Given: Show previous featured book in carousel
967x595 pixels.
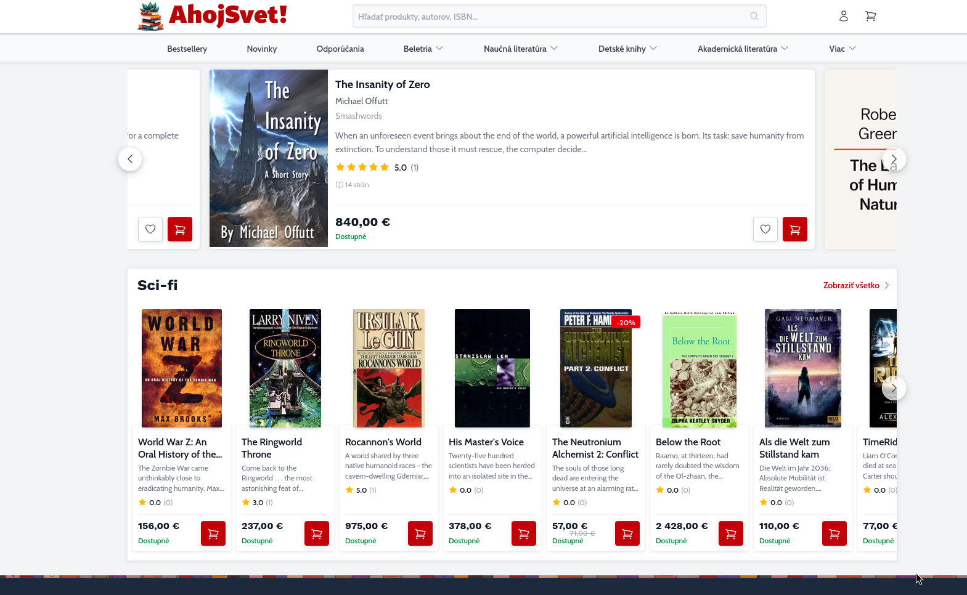Looking at the screenshot, I should pos(130,159).
